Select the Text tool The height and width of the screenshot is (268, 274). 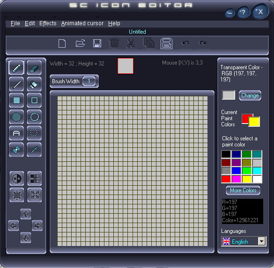pyautogui.click(x=16, y=133)
